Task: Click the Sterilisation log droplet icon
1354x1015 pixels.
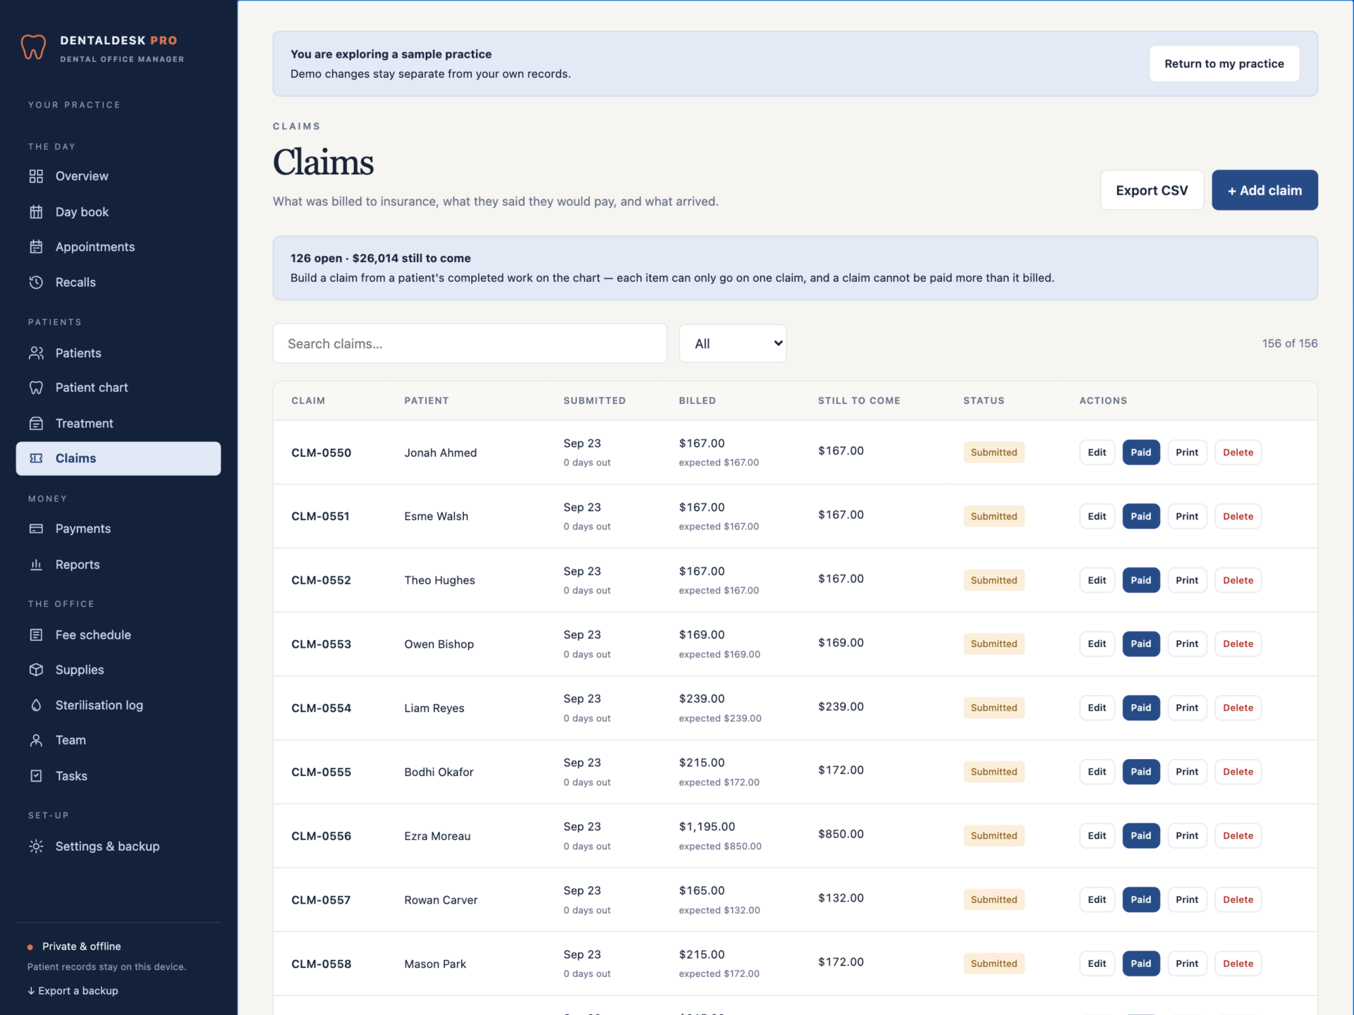Action: tap(36, 705)
